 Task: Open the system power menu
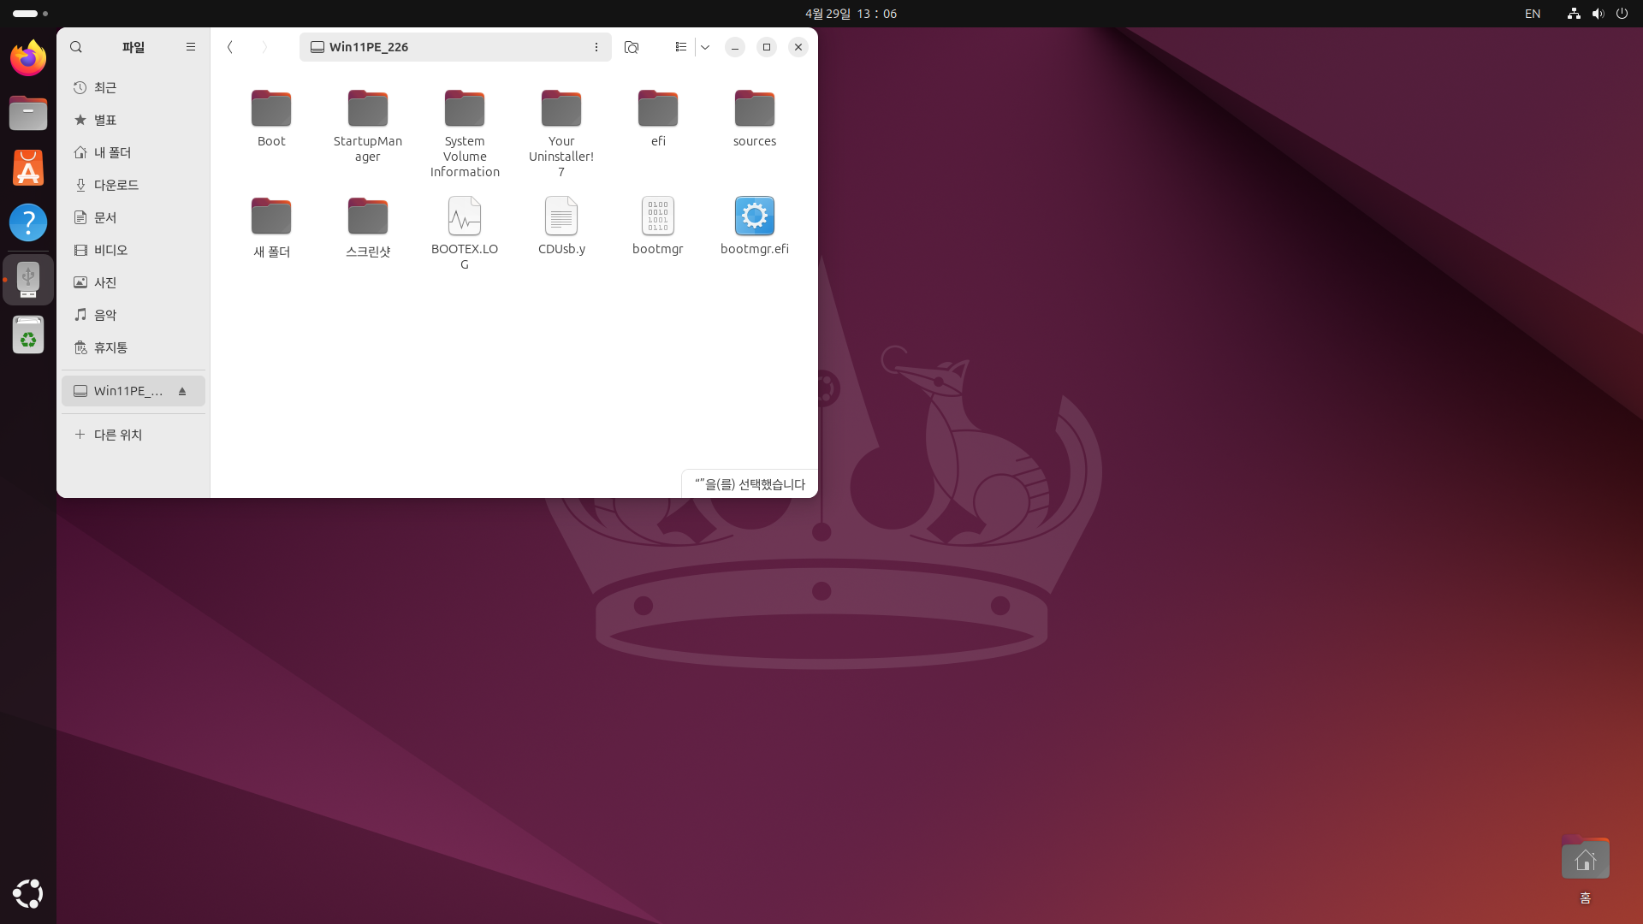(x=1622, y=14)
